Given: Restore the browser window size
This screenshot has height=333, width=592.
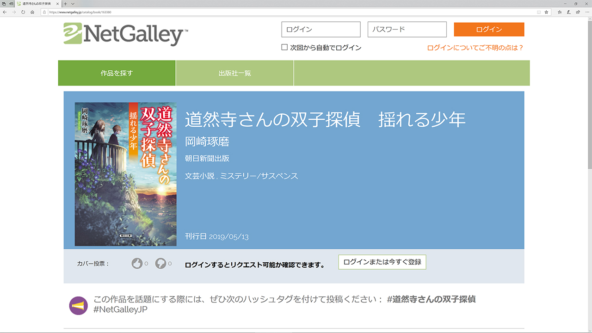Looking at the screenshot, I should point(576,4).
